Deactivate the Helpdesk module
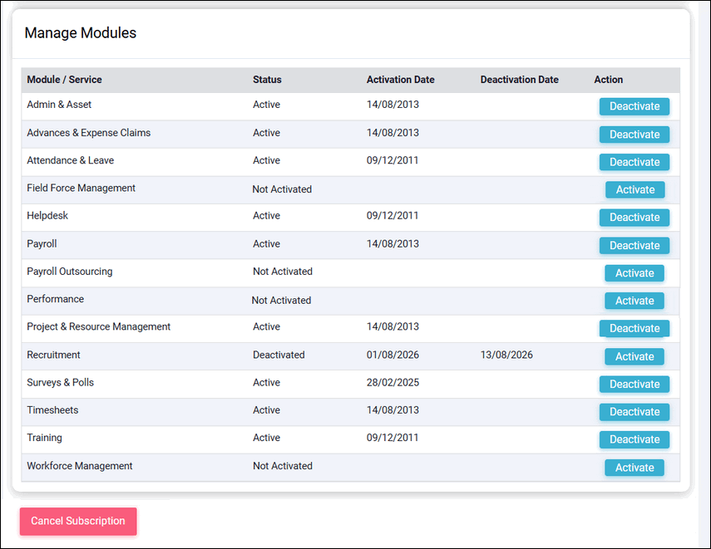 (634, 218)
